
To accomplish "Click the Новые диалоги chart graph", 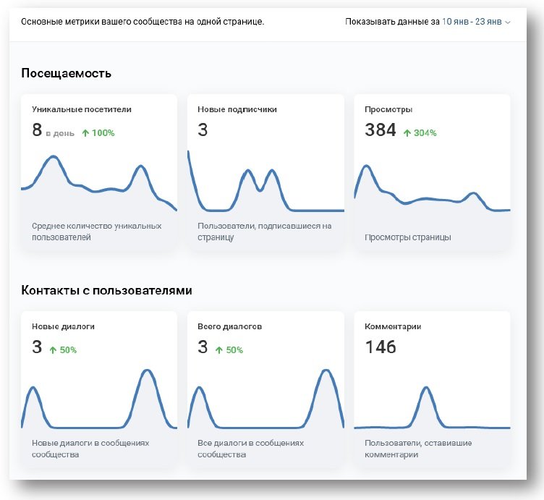I will point(98,400).
